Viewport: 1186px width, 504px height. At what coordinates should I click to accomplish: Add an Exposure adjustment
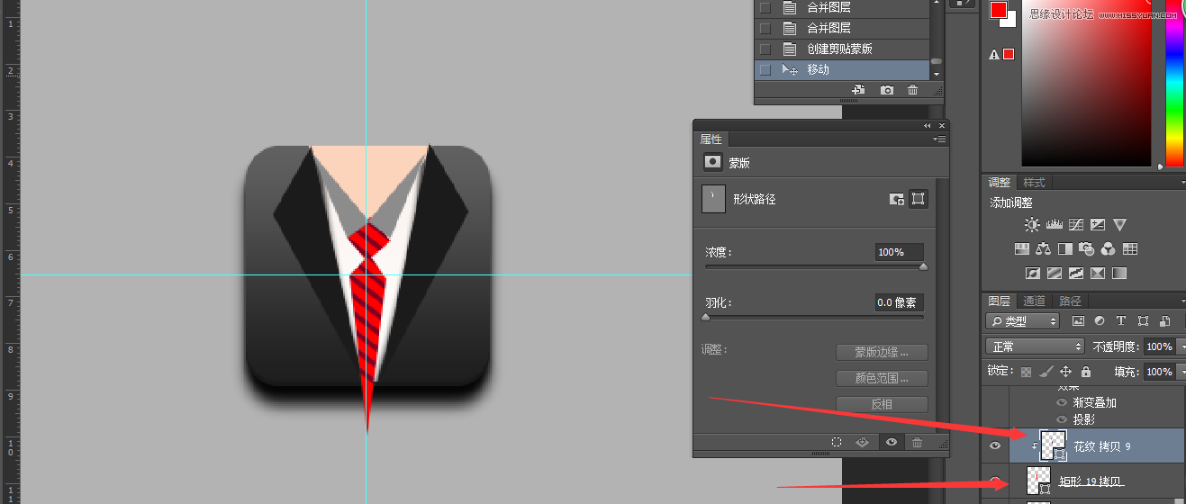tap(1098, 224)
